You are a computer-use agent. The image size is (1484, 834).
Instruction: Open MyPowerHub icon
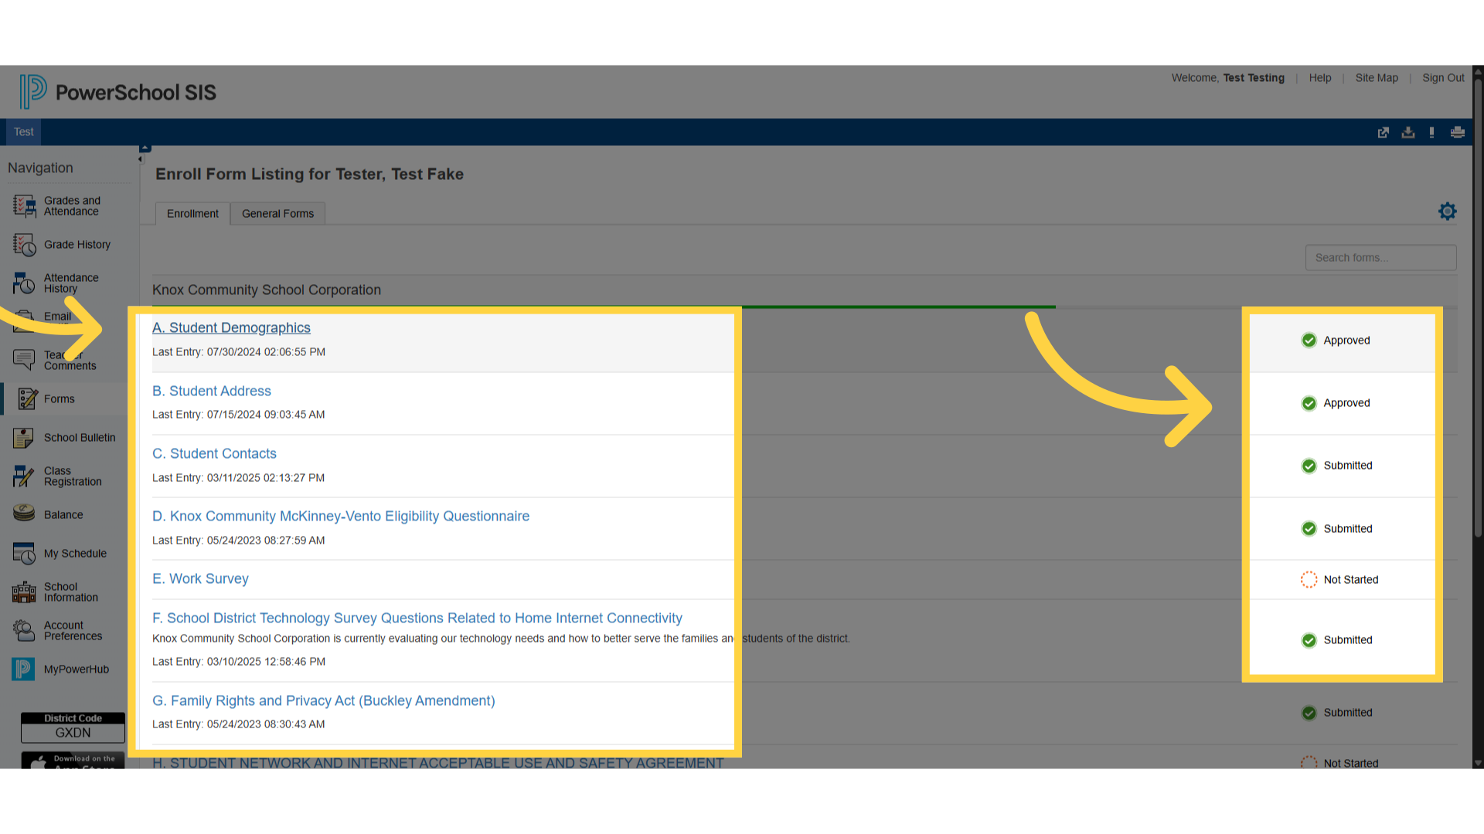point(24,669)
